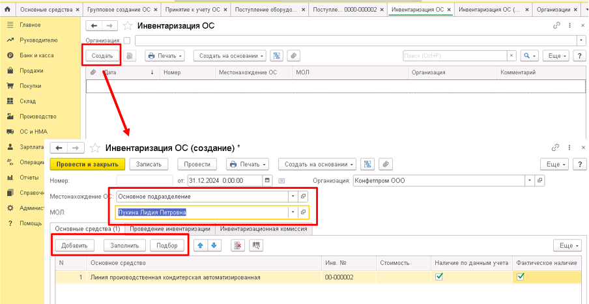
Task: Toggle Фактическое наличие checkbox
Action: 521,277
